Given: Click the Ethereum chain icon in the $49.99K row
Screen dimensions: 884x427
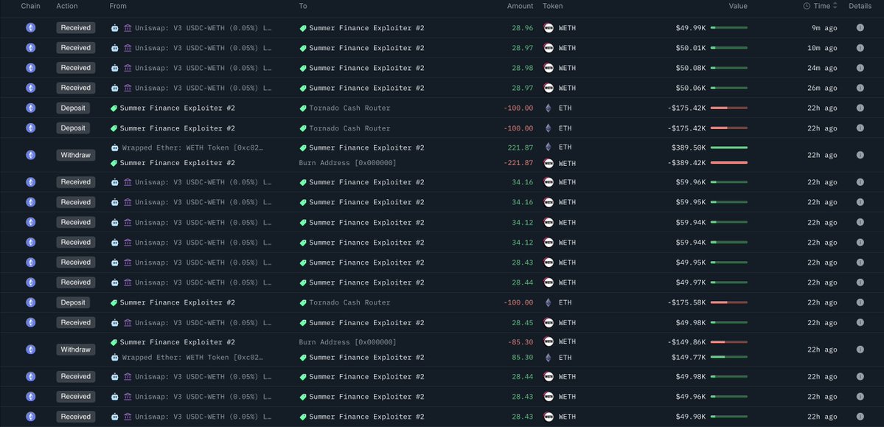Looking at the screenshot, I should pos(30,27).
